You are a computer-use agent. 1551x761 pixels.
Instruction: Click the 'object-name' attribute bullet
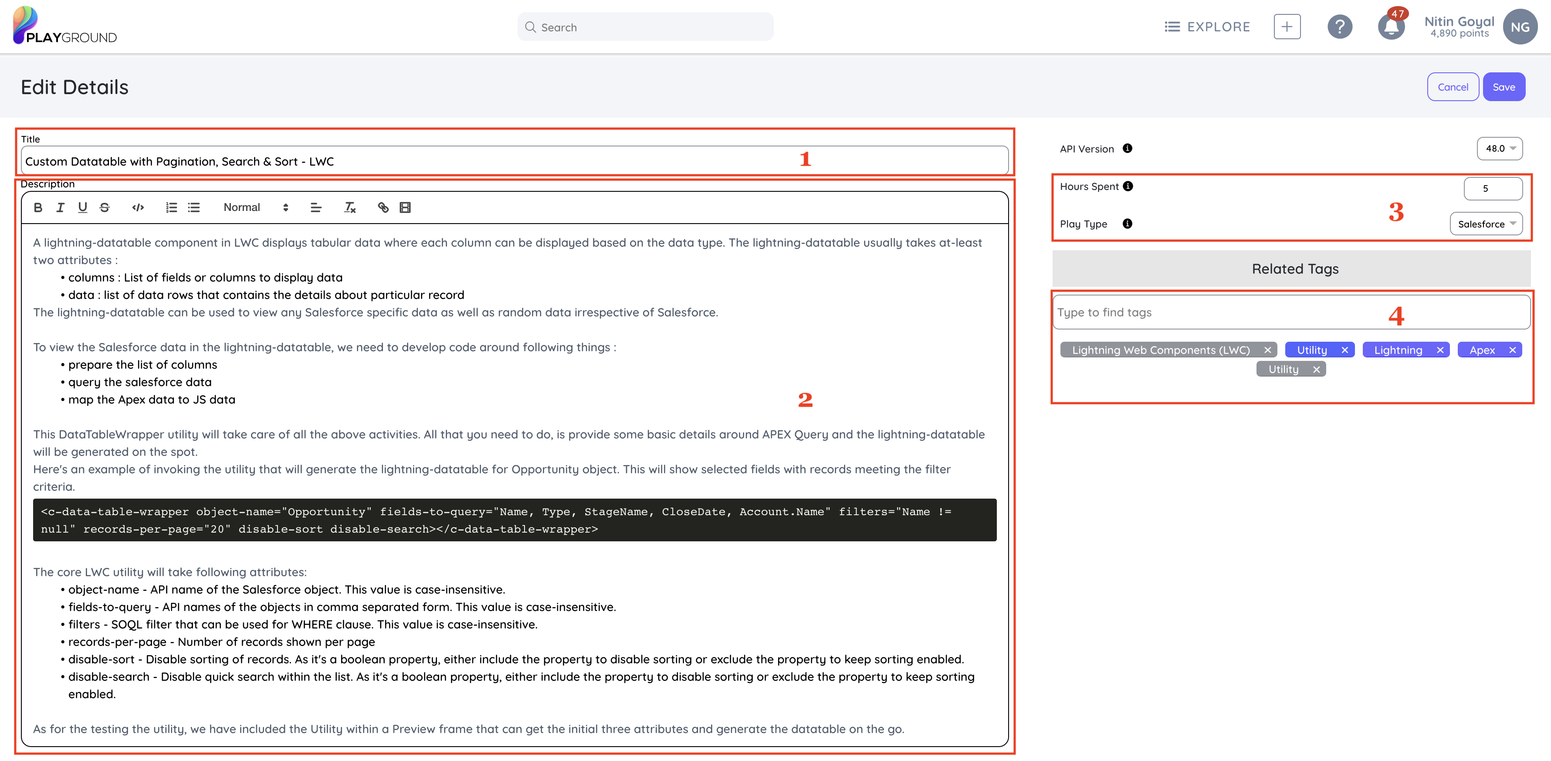(x=287, y=590)
